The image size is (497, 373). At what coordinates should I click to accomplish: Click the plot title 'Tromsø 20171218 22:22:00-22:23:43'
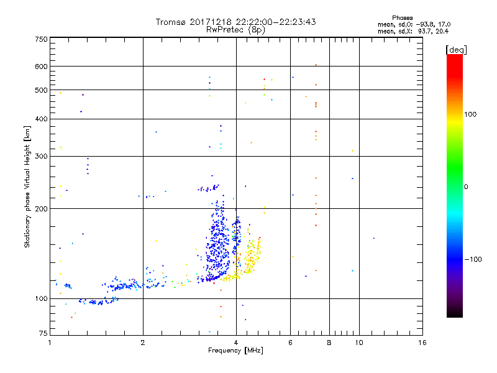pyautogui.click(x=235, y=22)
